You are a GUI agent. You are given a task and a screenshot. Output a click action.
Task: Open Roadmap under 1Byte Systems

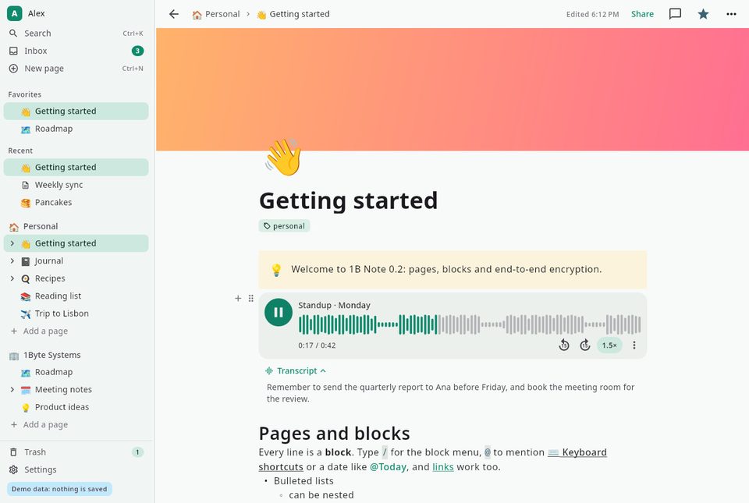(x=76, y=372)
